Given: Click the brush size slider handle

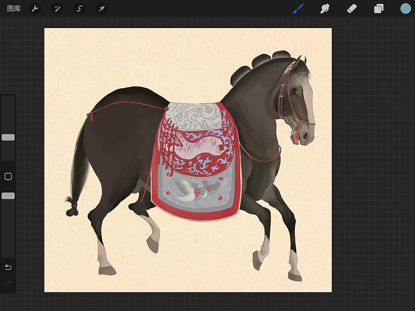Looking at the screenshot, I should point(8,137).
